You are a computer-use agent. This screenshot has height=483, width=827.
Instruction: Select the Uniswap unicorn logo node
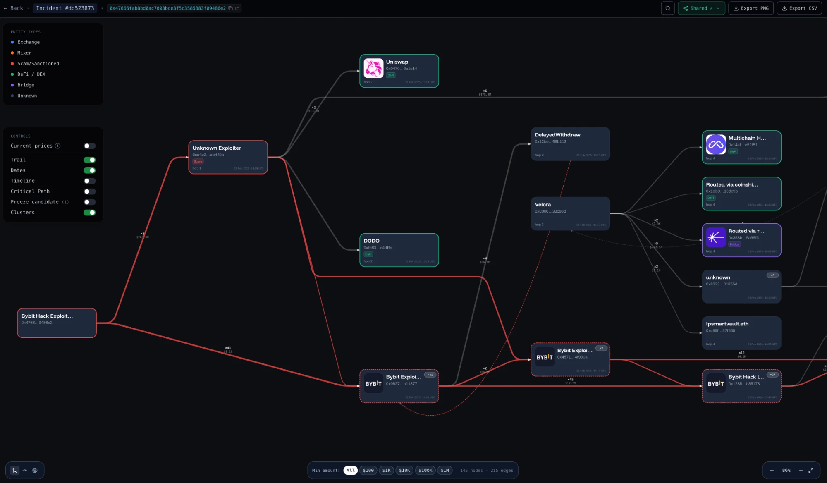point(373,68)
